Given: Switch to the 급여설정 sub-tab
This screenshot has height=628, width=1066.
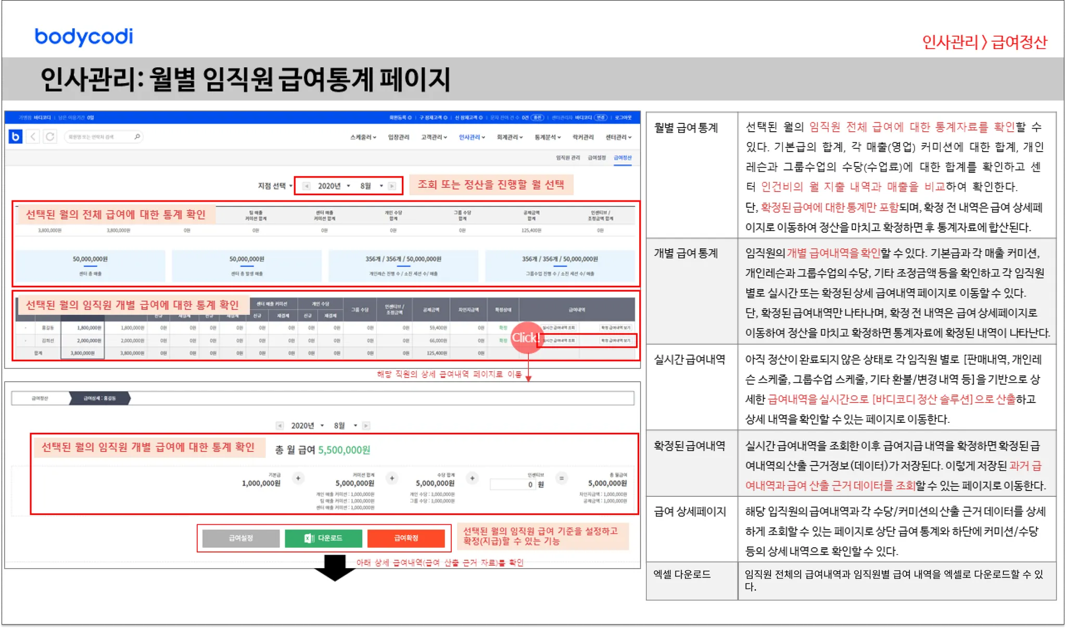Looking at the screenshot, I should click(x=597, y=157).
